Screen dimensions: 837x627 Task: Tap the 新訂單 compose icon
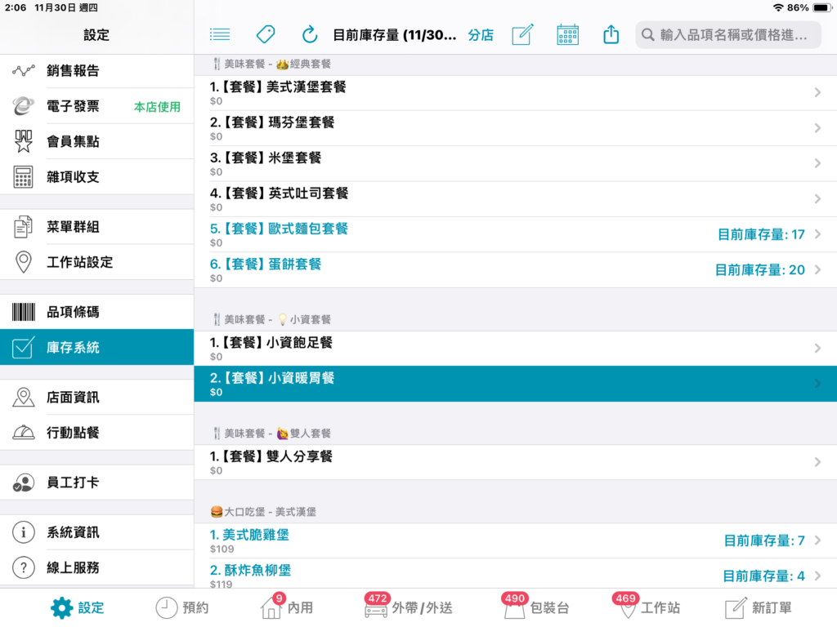pos(735,607)
